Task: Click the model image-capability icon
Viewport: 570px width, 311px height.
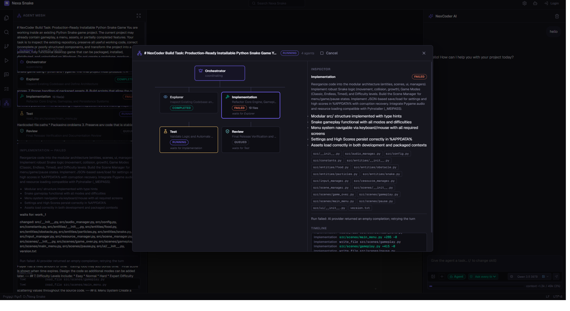Action: [543, 276]
